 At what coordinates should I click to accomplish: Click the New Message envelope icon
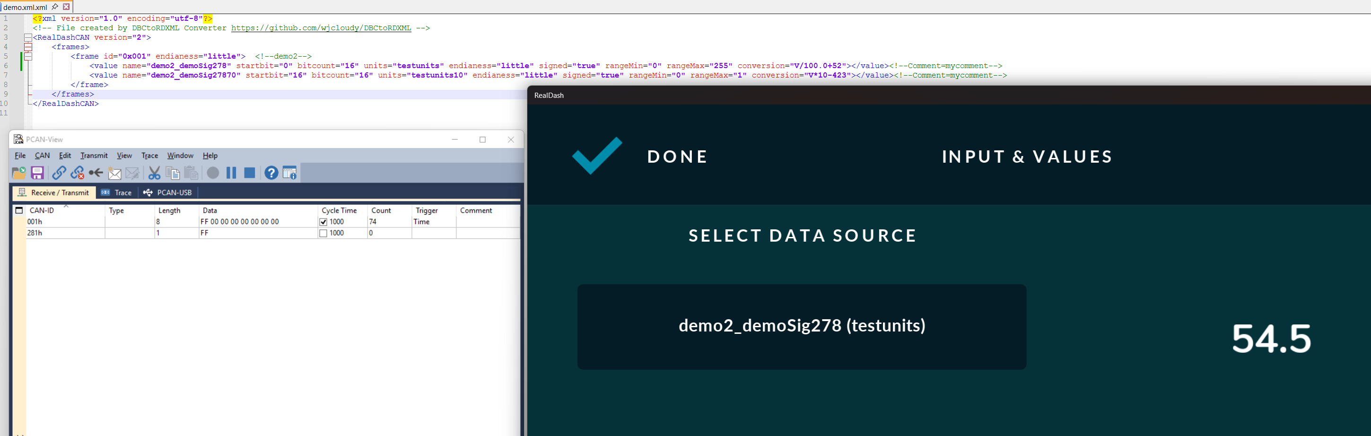pyautogui.click(x=114, y=173)
